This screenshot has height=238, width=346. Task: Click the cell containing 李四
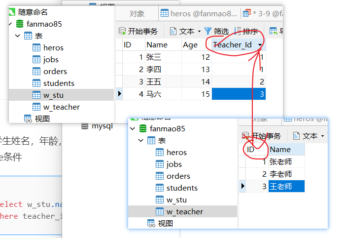pyautogui.click(x=163, y=70)
